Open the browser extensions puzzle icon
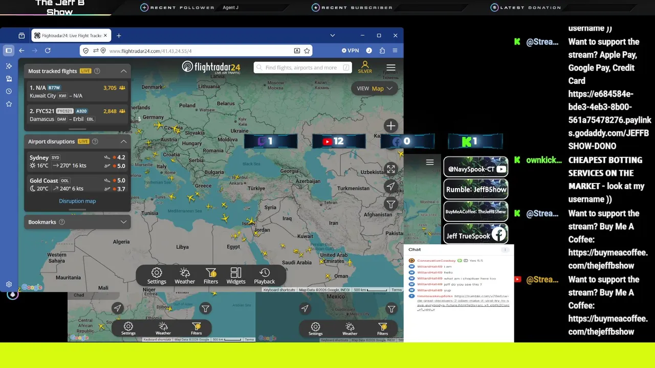This screenshot has width=655, height=368. click(x=382, y=51)
